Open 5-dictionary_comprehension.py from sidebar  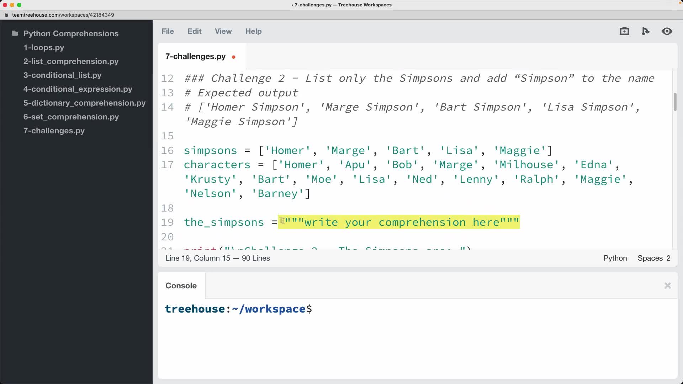click(84, 103)
